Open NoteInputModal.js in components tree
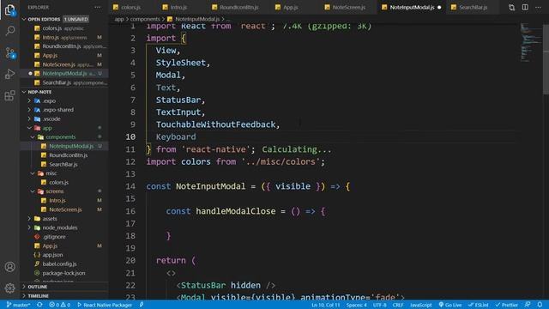This screenshot has height=309, width=549. [71, 146]
